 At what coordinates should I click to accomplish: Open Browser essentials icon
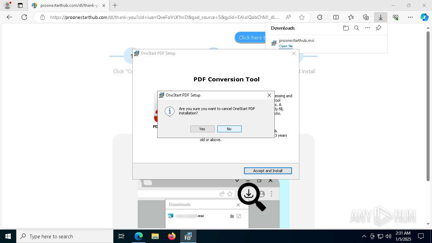point(396,17)
